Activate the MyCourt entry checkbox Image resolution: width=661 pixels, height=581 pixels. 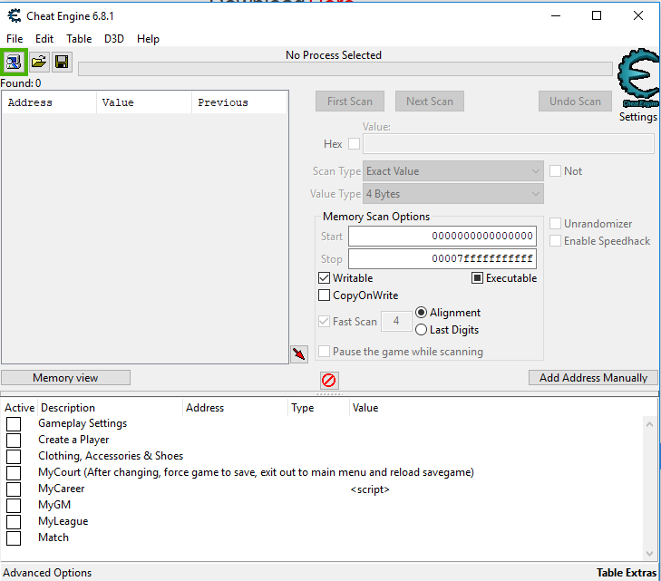click(14, 473)
